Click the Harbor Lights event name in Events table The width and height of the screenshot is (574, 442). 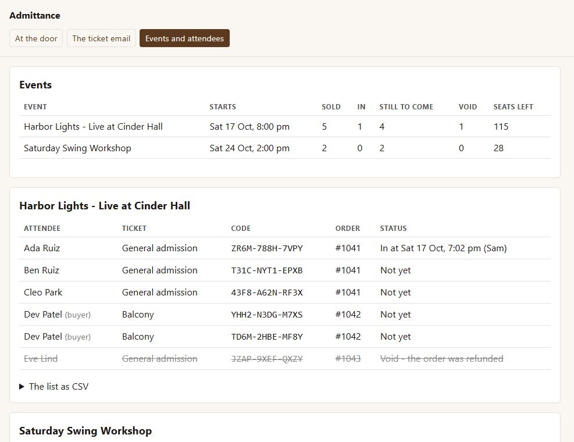click(x=93, y=127)
